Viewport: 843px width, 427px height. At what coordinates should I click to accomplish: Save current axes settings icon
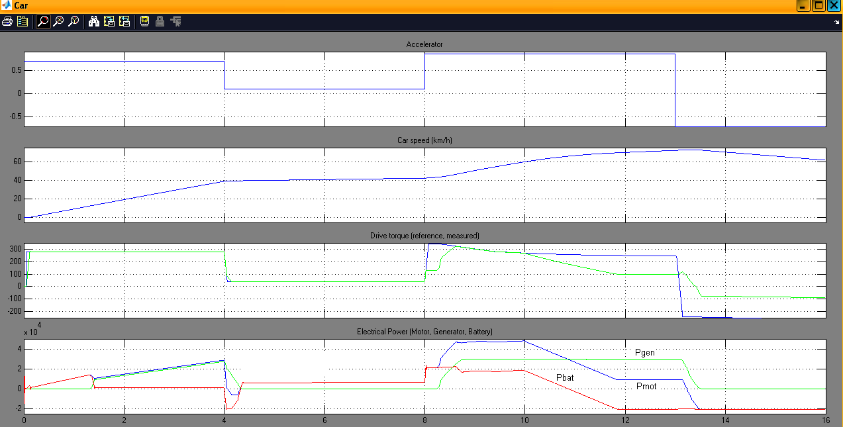tap(109, 21)
